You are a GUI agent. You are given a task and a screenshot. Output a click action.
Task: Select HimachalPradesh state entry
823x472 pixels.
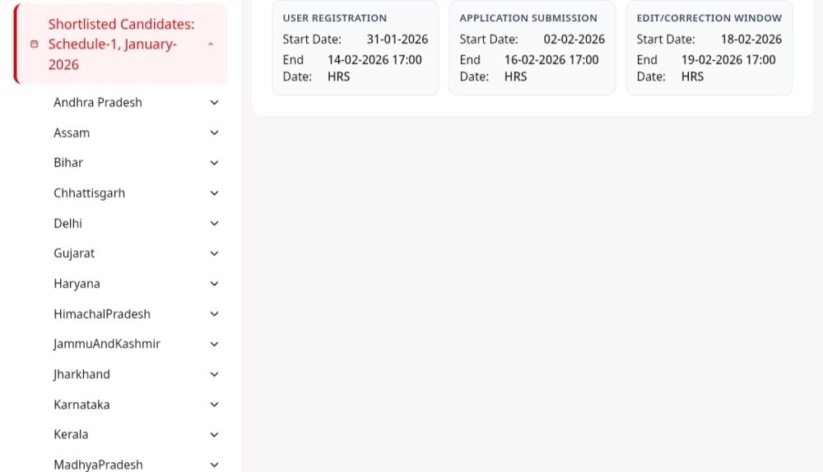coord(102,313)
